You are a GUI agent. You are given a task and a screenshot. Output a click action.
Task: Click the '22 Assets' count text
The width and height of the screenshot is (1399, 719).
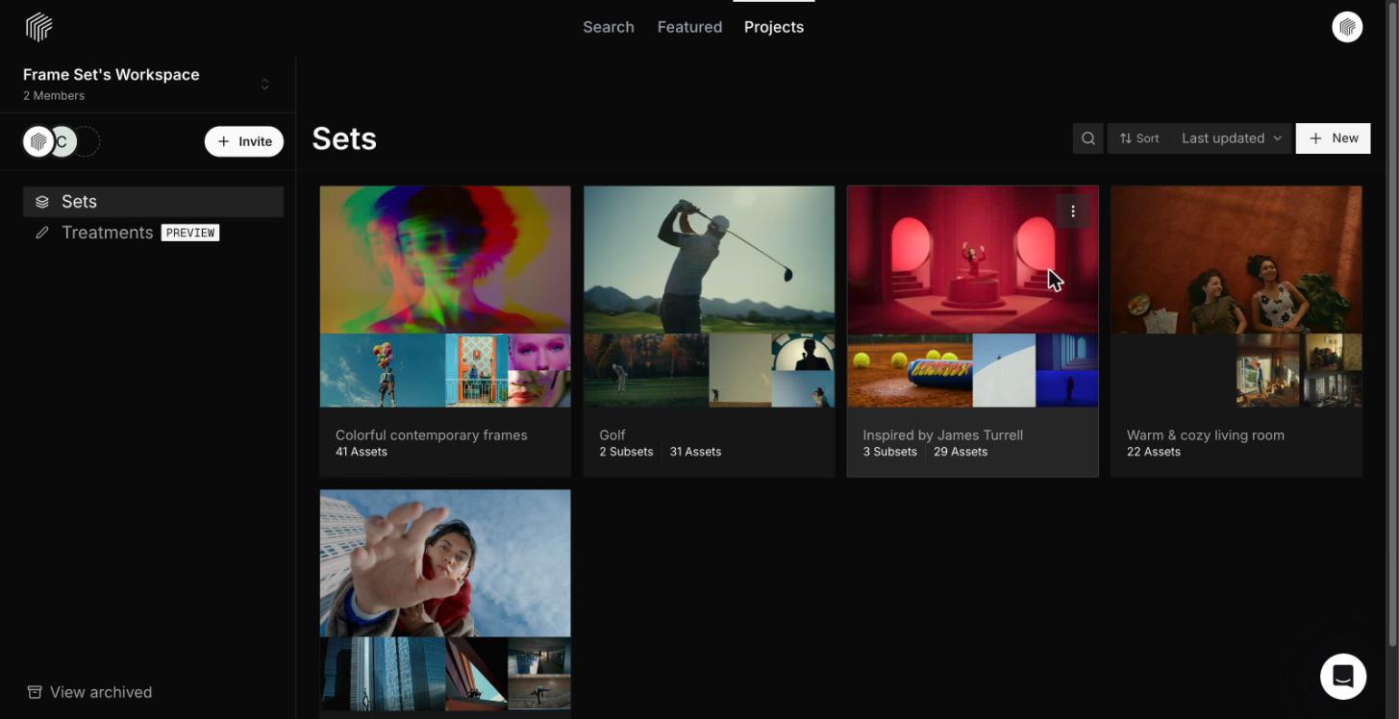(x=1153, y=452)
